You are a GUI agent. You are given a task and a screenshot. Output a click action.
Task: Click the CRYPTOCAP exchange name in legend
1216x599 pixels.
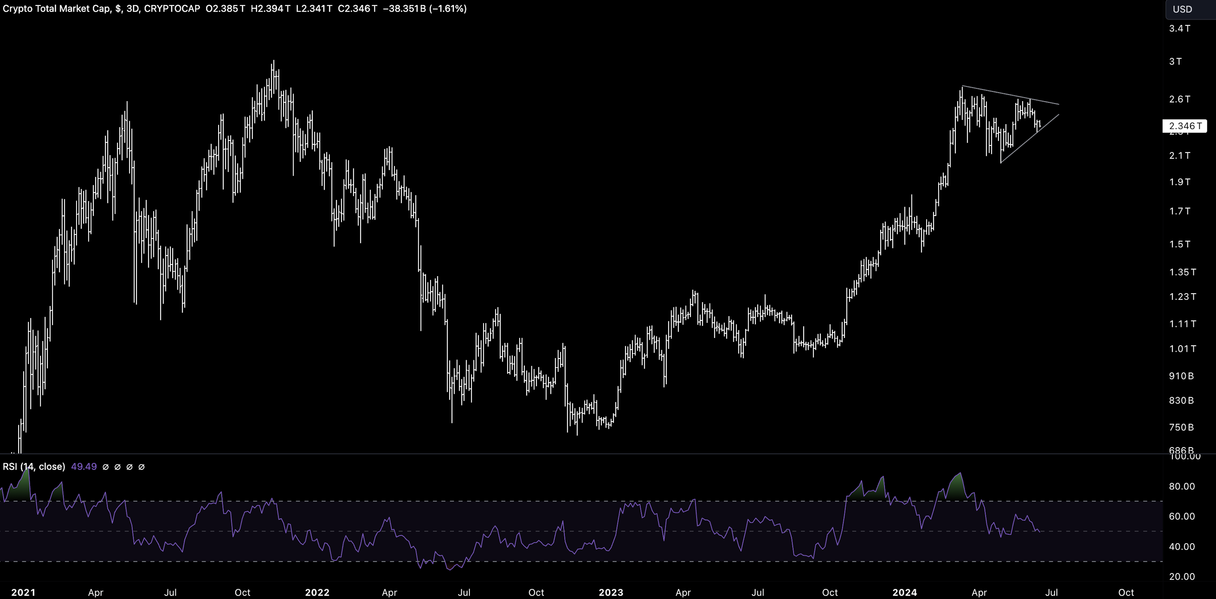pyautogui.click(x=172, y=9)
